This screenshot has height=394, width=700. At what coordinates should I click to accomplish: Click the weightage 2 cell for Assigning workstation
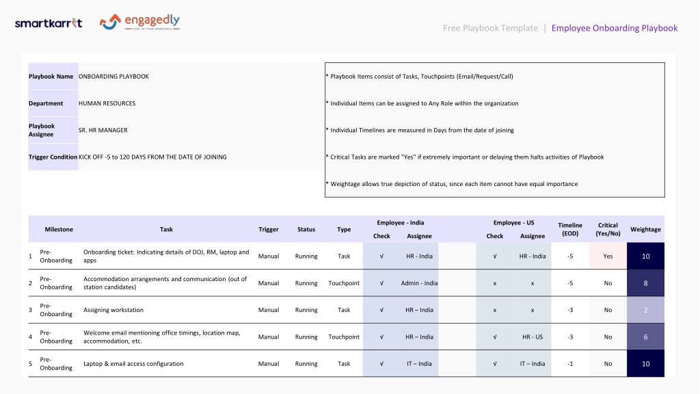[x=645, y=310]
